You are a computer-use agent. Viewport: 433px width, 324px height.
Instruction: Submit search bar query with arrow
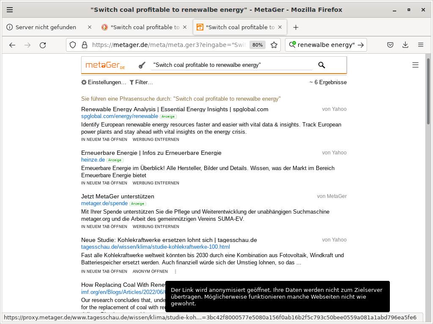361,45
